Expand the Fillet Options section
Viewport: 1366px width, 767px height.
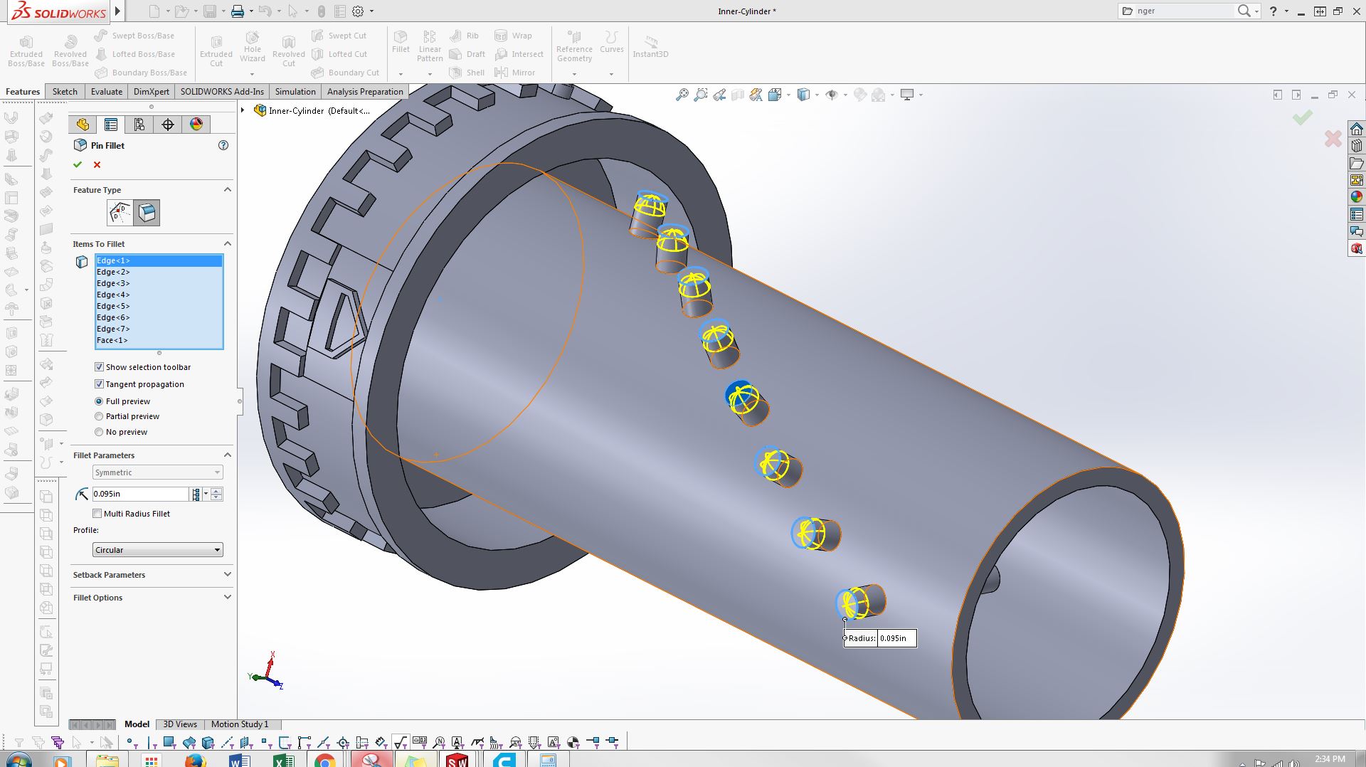coord(152,598)
